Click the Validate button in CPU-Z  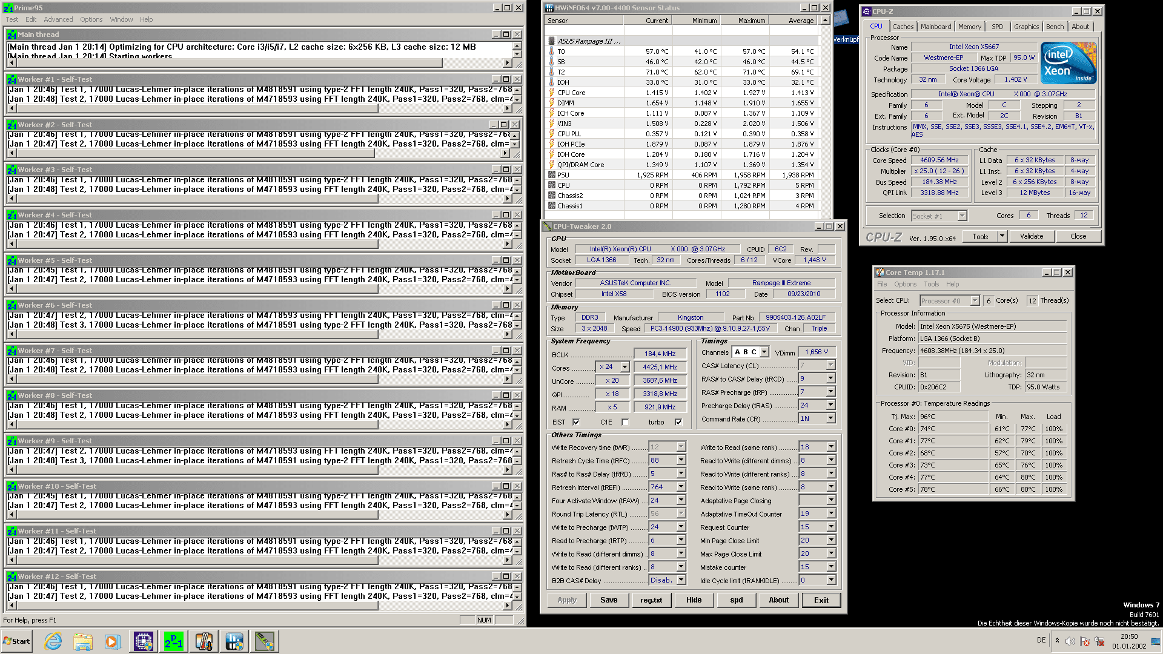pos(1031,236)
